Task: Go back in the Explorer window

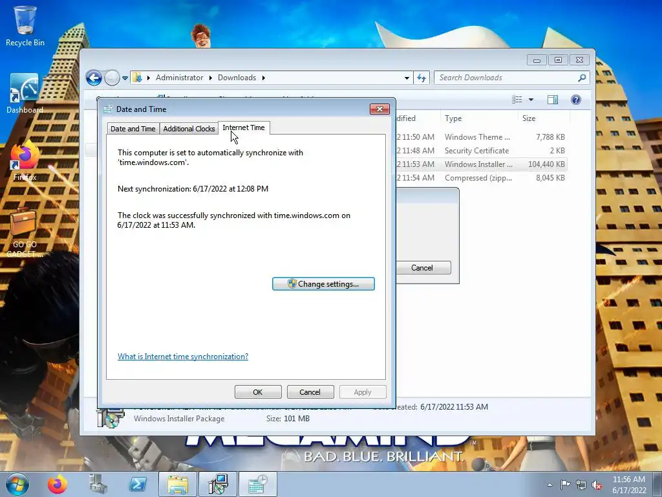Action: click(94, 78)
